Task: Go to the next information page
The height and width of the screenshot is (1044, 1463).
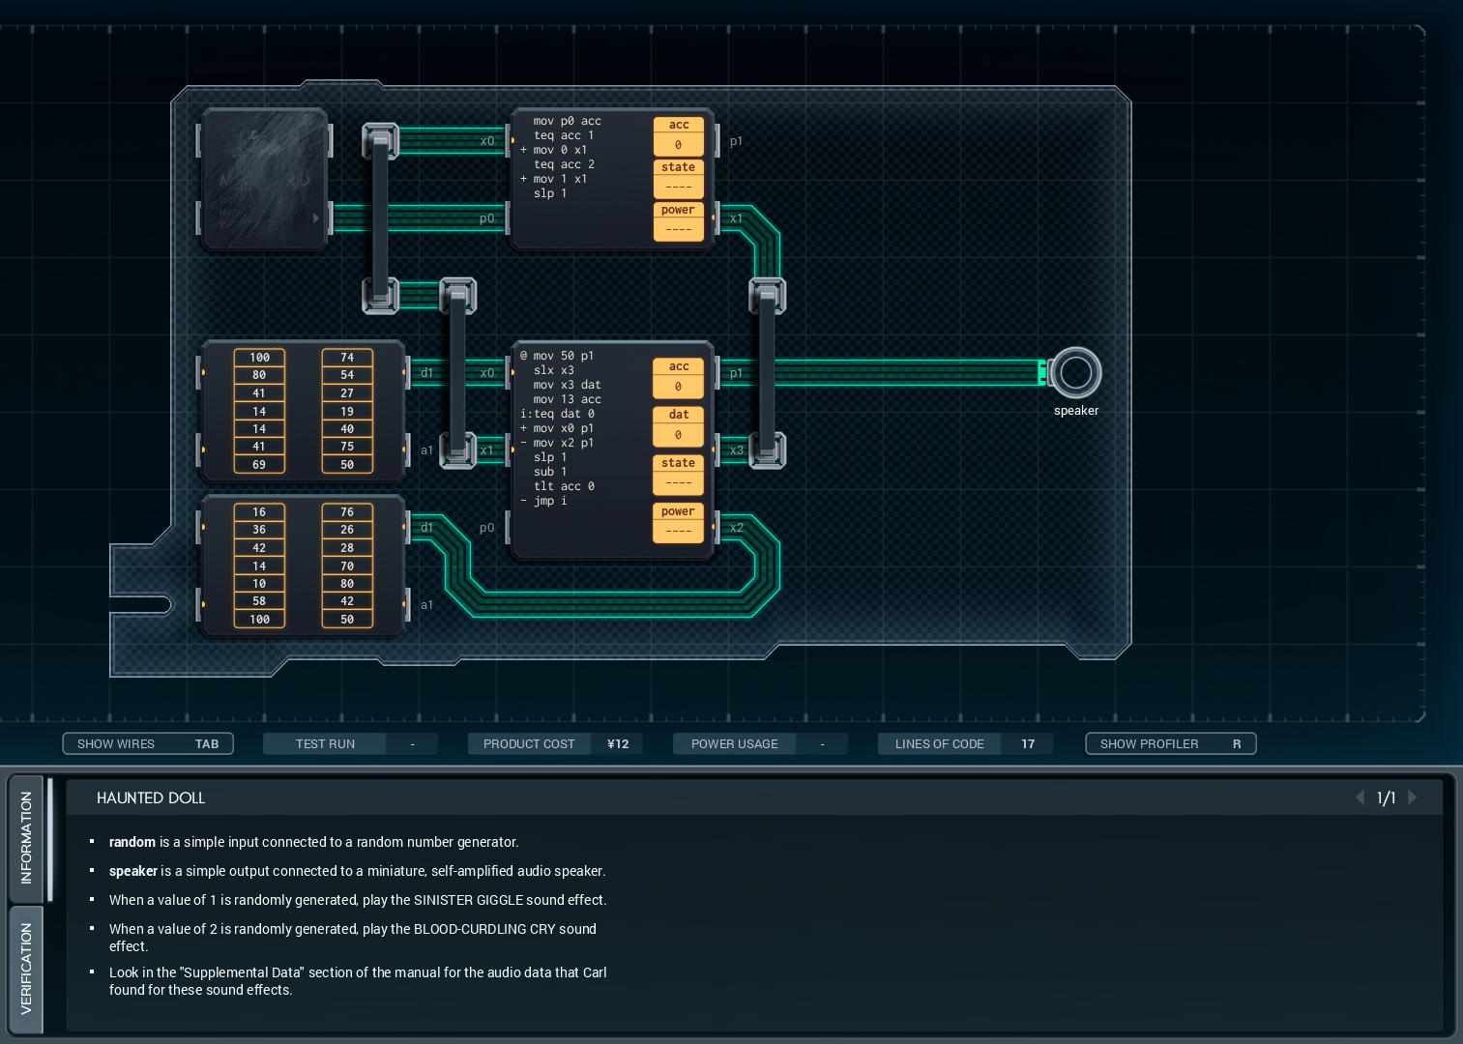Action: 1413,797
